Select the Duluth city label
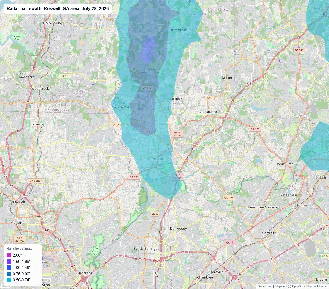 (321, 178)
